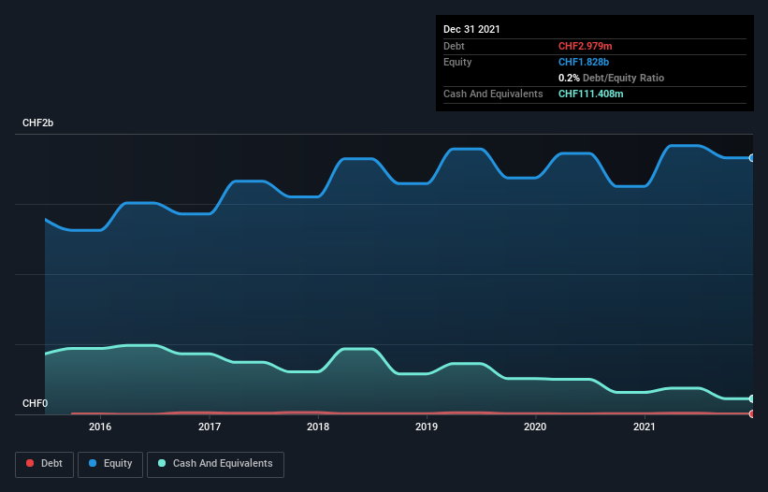Click the Dec 31 2021 tooltip date

point(471,29)
